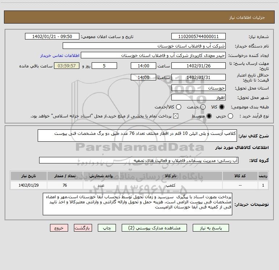
Task: Click the remaining days field showing 5
Action: 104,66
